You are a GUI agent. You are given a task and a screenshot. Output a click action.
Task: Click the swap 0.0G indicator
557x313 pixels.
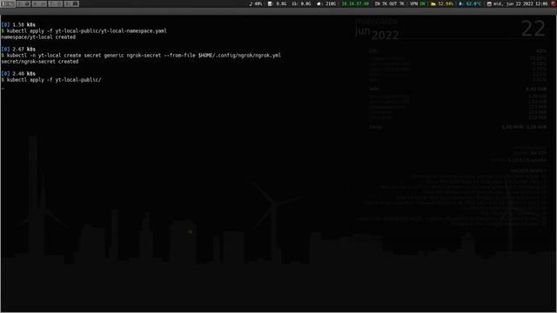coord(302,3)
